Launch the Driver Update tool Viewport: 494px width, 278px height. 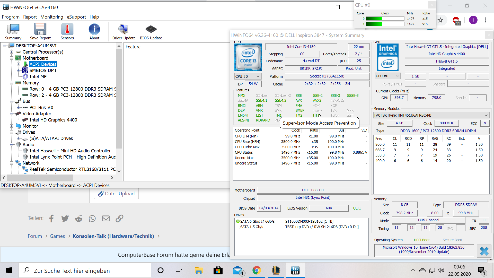click(x=124, y=31)
